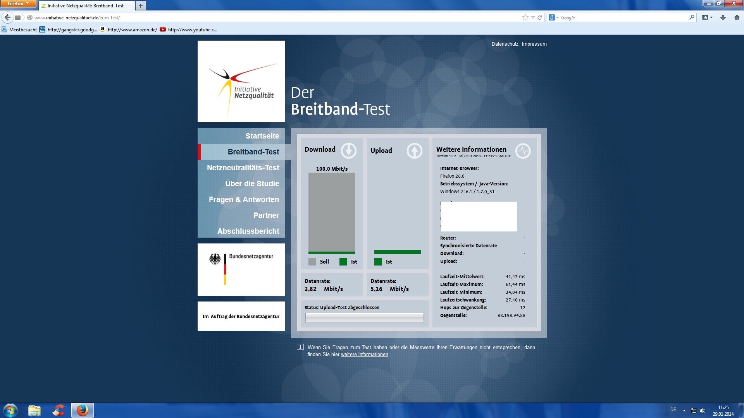744x418 pixels.
Task: Click the Firefox home icon
Action: pos(737,17)
